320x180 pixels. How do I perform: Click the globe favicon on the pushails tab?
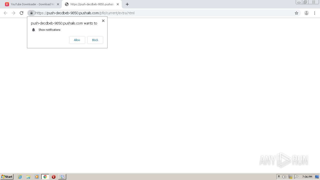(x=67, y=4)
